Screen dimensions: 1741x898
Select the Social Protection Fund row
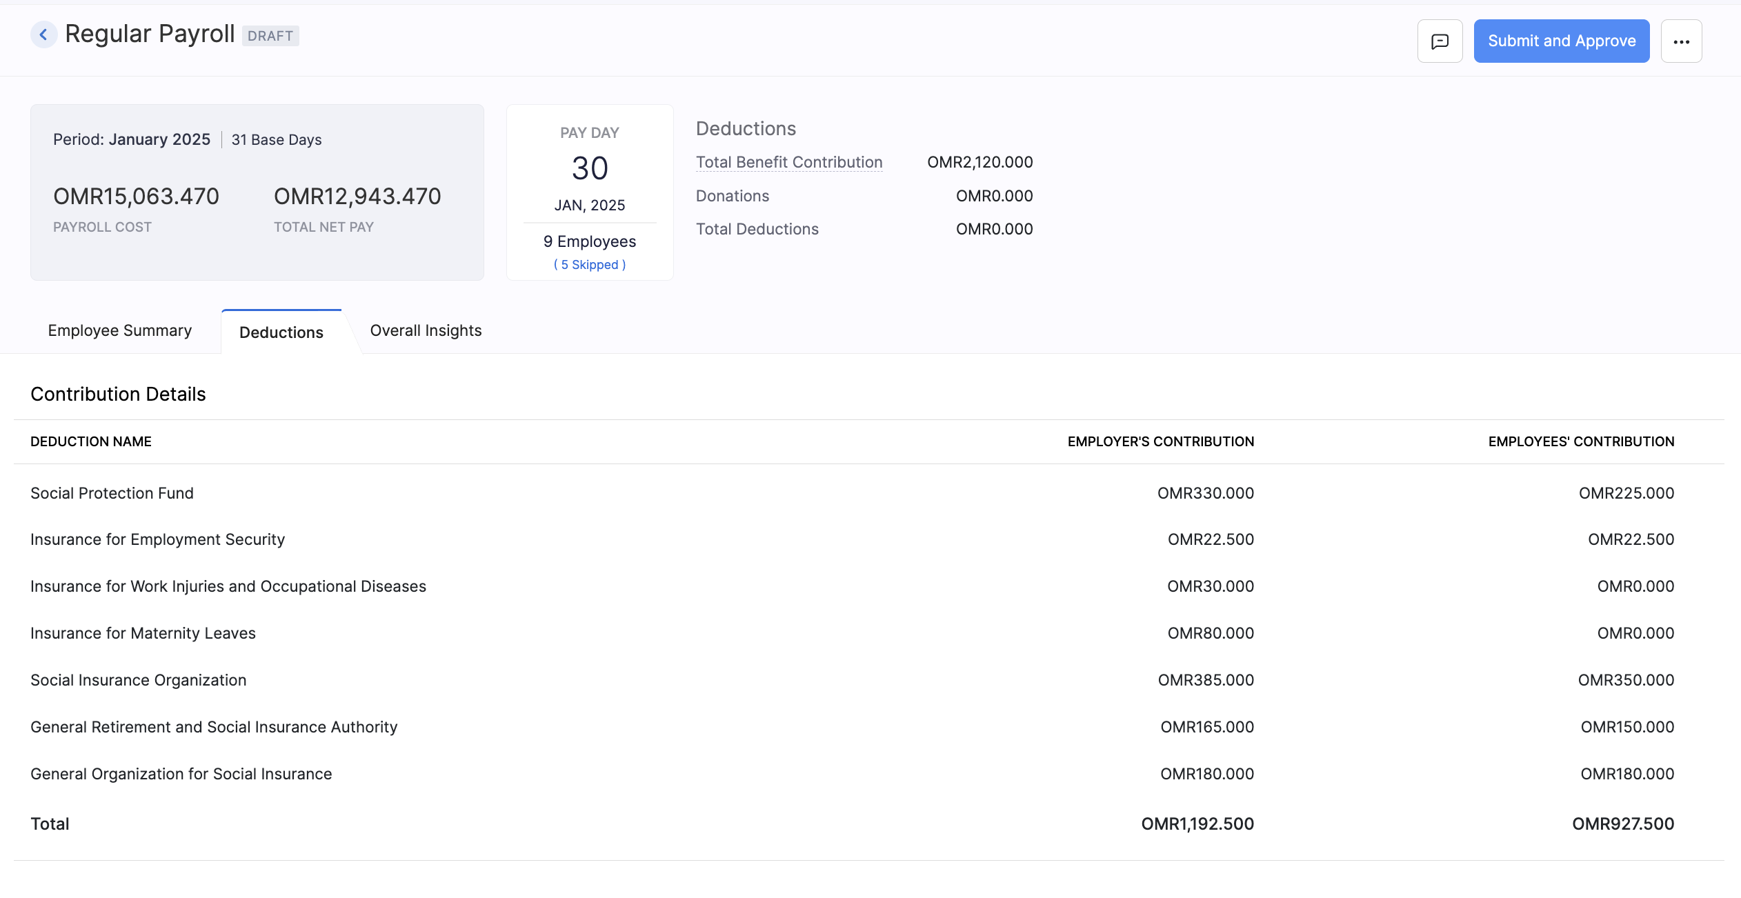(112, 492)
